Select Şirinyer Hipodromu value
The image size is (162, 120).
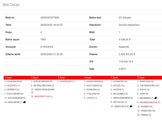129,25
